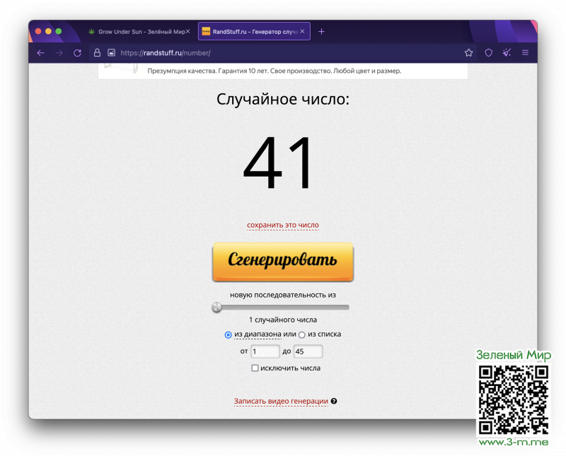
Task: Click the "от" minimum value field
Action: (x=265, y=351)
